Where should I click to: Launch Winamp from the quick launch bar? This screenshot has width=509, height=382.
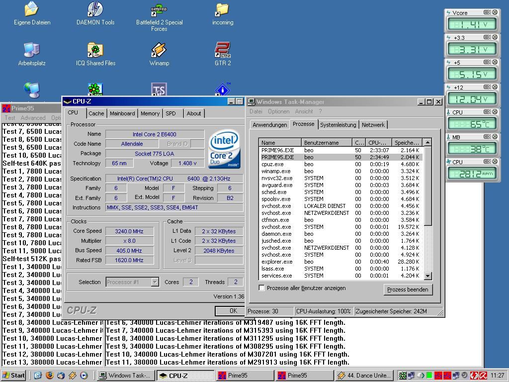click(73, 376)
